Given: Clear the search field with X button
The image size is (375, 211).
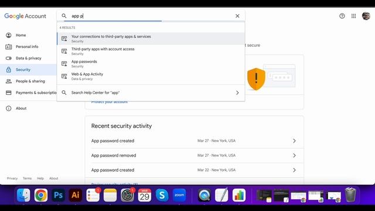Looking at the screenshot, I should [x=237, y=16].
